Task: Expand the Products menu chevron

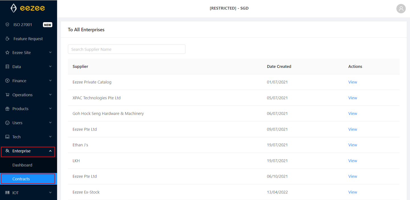Action: (x=50, y=109)
